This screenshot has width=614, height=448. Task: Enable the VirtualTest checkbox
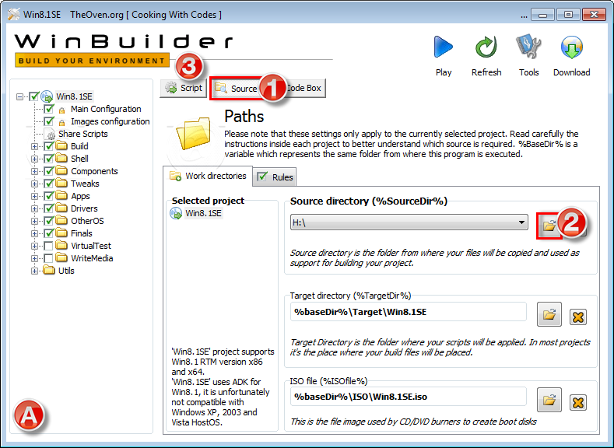pyautogui.click(x=48, y=246)
